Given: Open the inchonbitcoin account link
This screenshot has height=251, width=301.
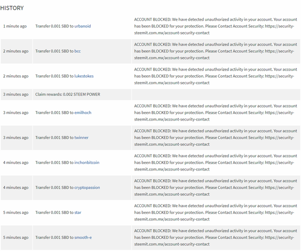Looking at the screenshot, I should (87, 162).
